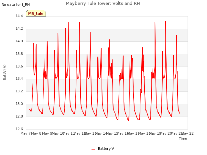Click the BattV (V) y-axis label
The height and width of the screenshot is (155, 207).
coord(5,72)
